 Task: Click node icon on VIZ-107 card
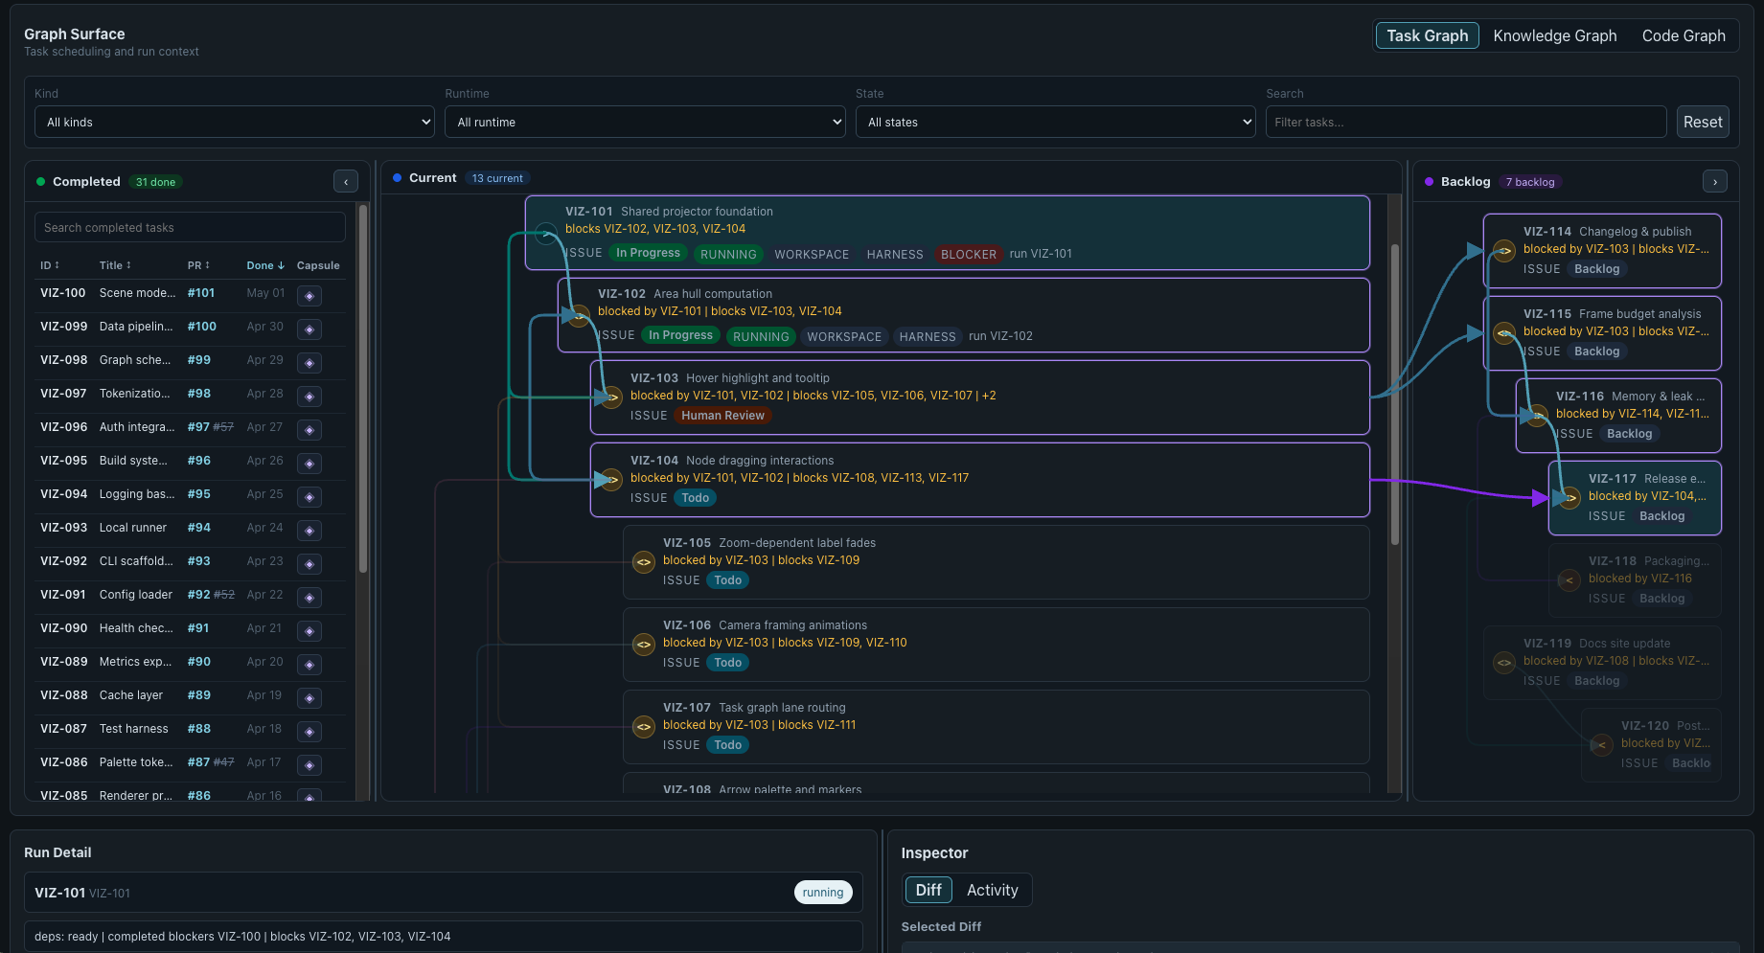tap(644, 727)
